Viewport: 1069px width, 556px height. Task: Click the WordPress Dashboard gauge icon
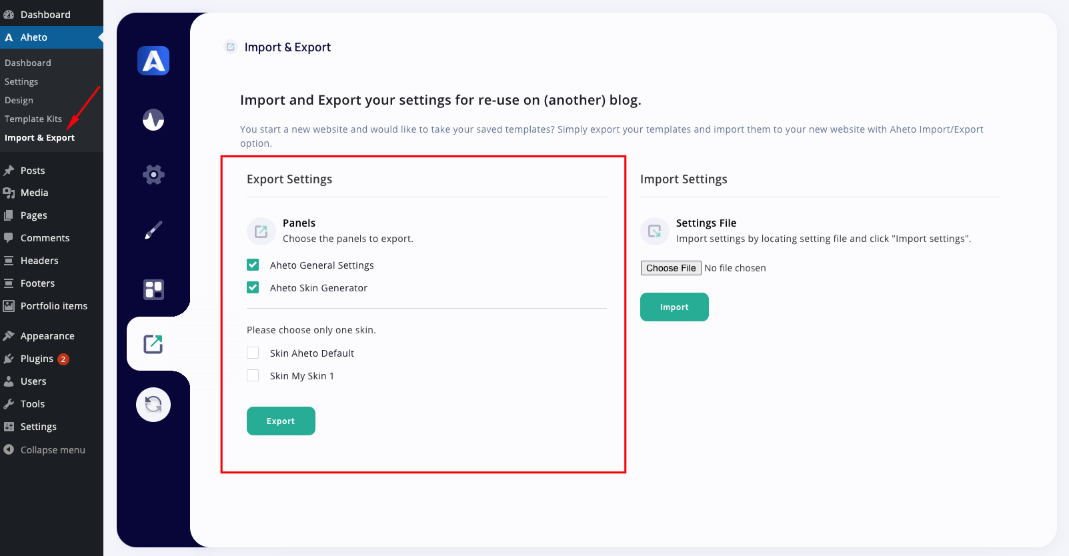tap(9, 15)
